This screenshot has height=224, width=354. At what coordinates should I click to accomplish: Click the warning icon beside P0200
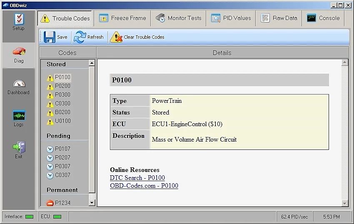tap(50, 87)
